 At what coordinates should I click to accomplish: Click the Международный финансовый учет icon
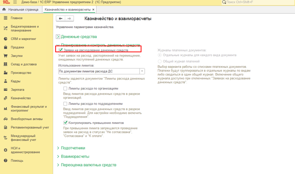6,138
